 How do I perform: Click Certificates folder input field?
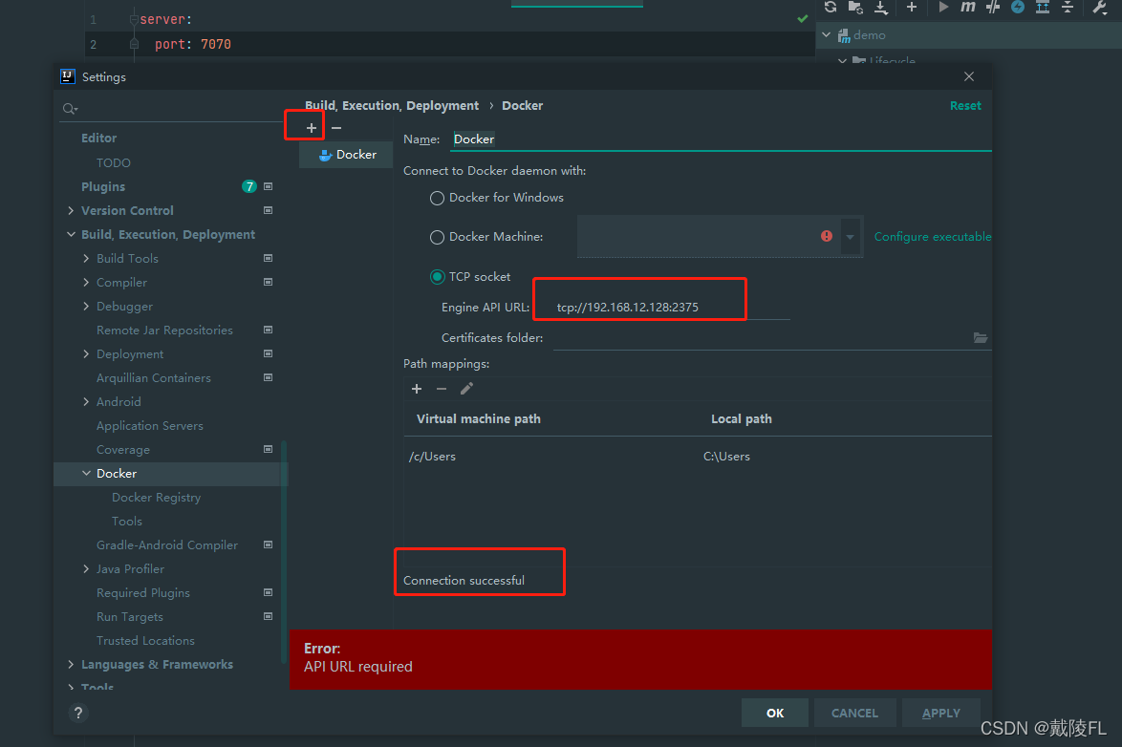[x=763, y=338]
